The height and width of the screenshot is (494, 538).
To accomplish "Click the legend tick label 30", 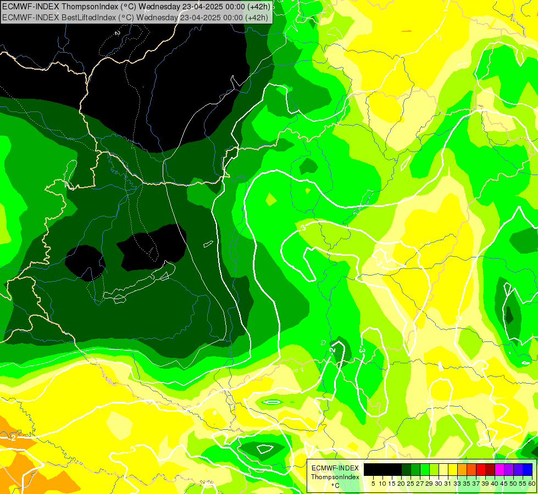I will (439, 484).
